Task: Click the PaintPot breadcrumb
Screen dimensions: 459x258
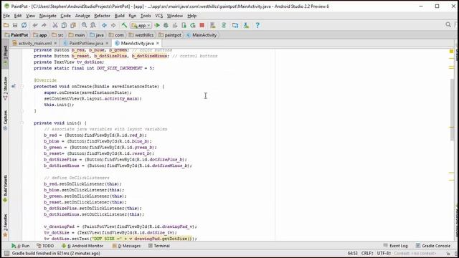Action: coord(16,35)
